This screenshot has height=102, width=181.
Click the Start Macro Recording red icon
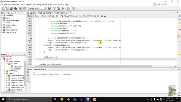[95, 16]
